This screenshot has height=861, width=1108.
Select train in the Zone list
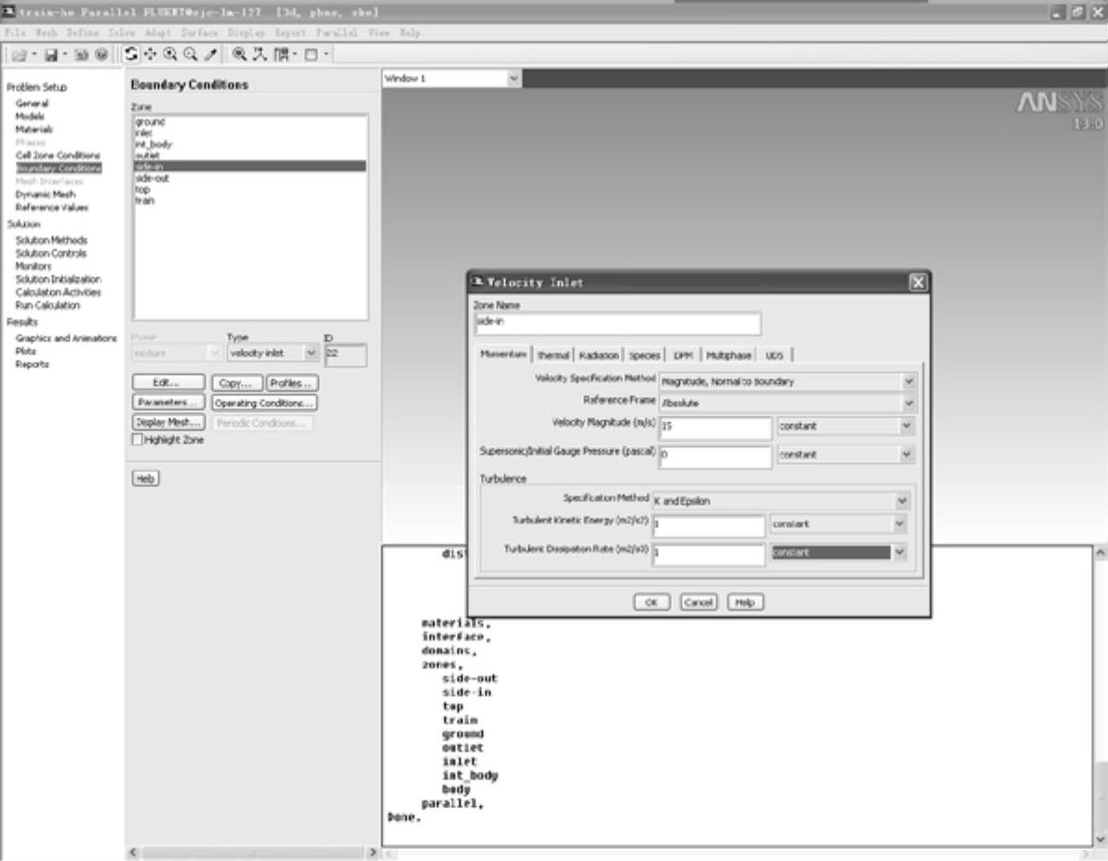click(x=144, y=201)
